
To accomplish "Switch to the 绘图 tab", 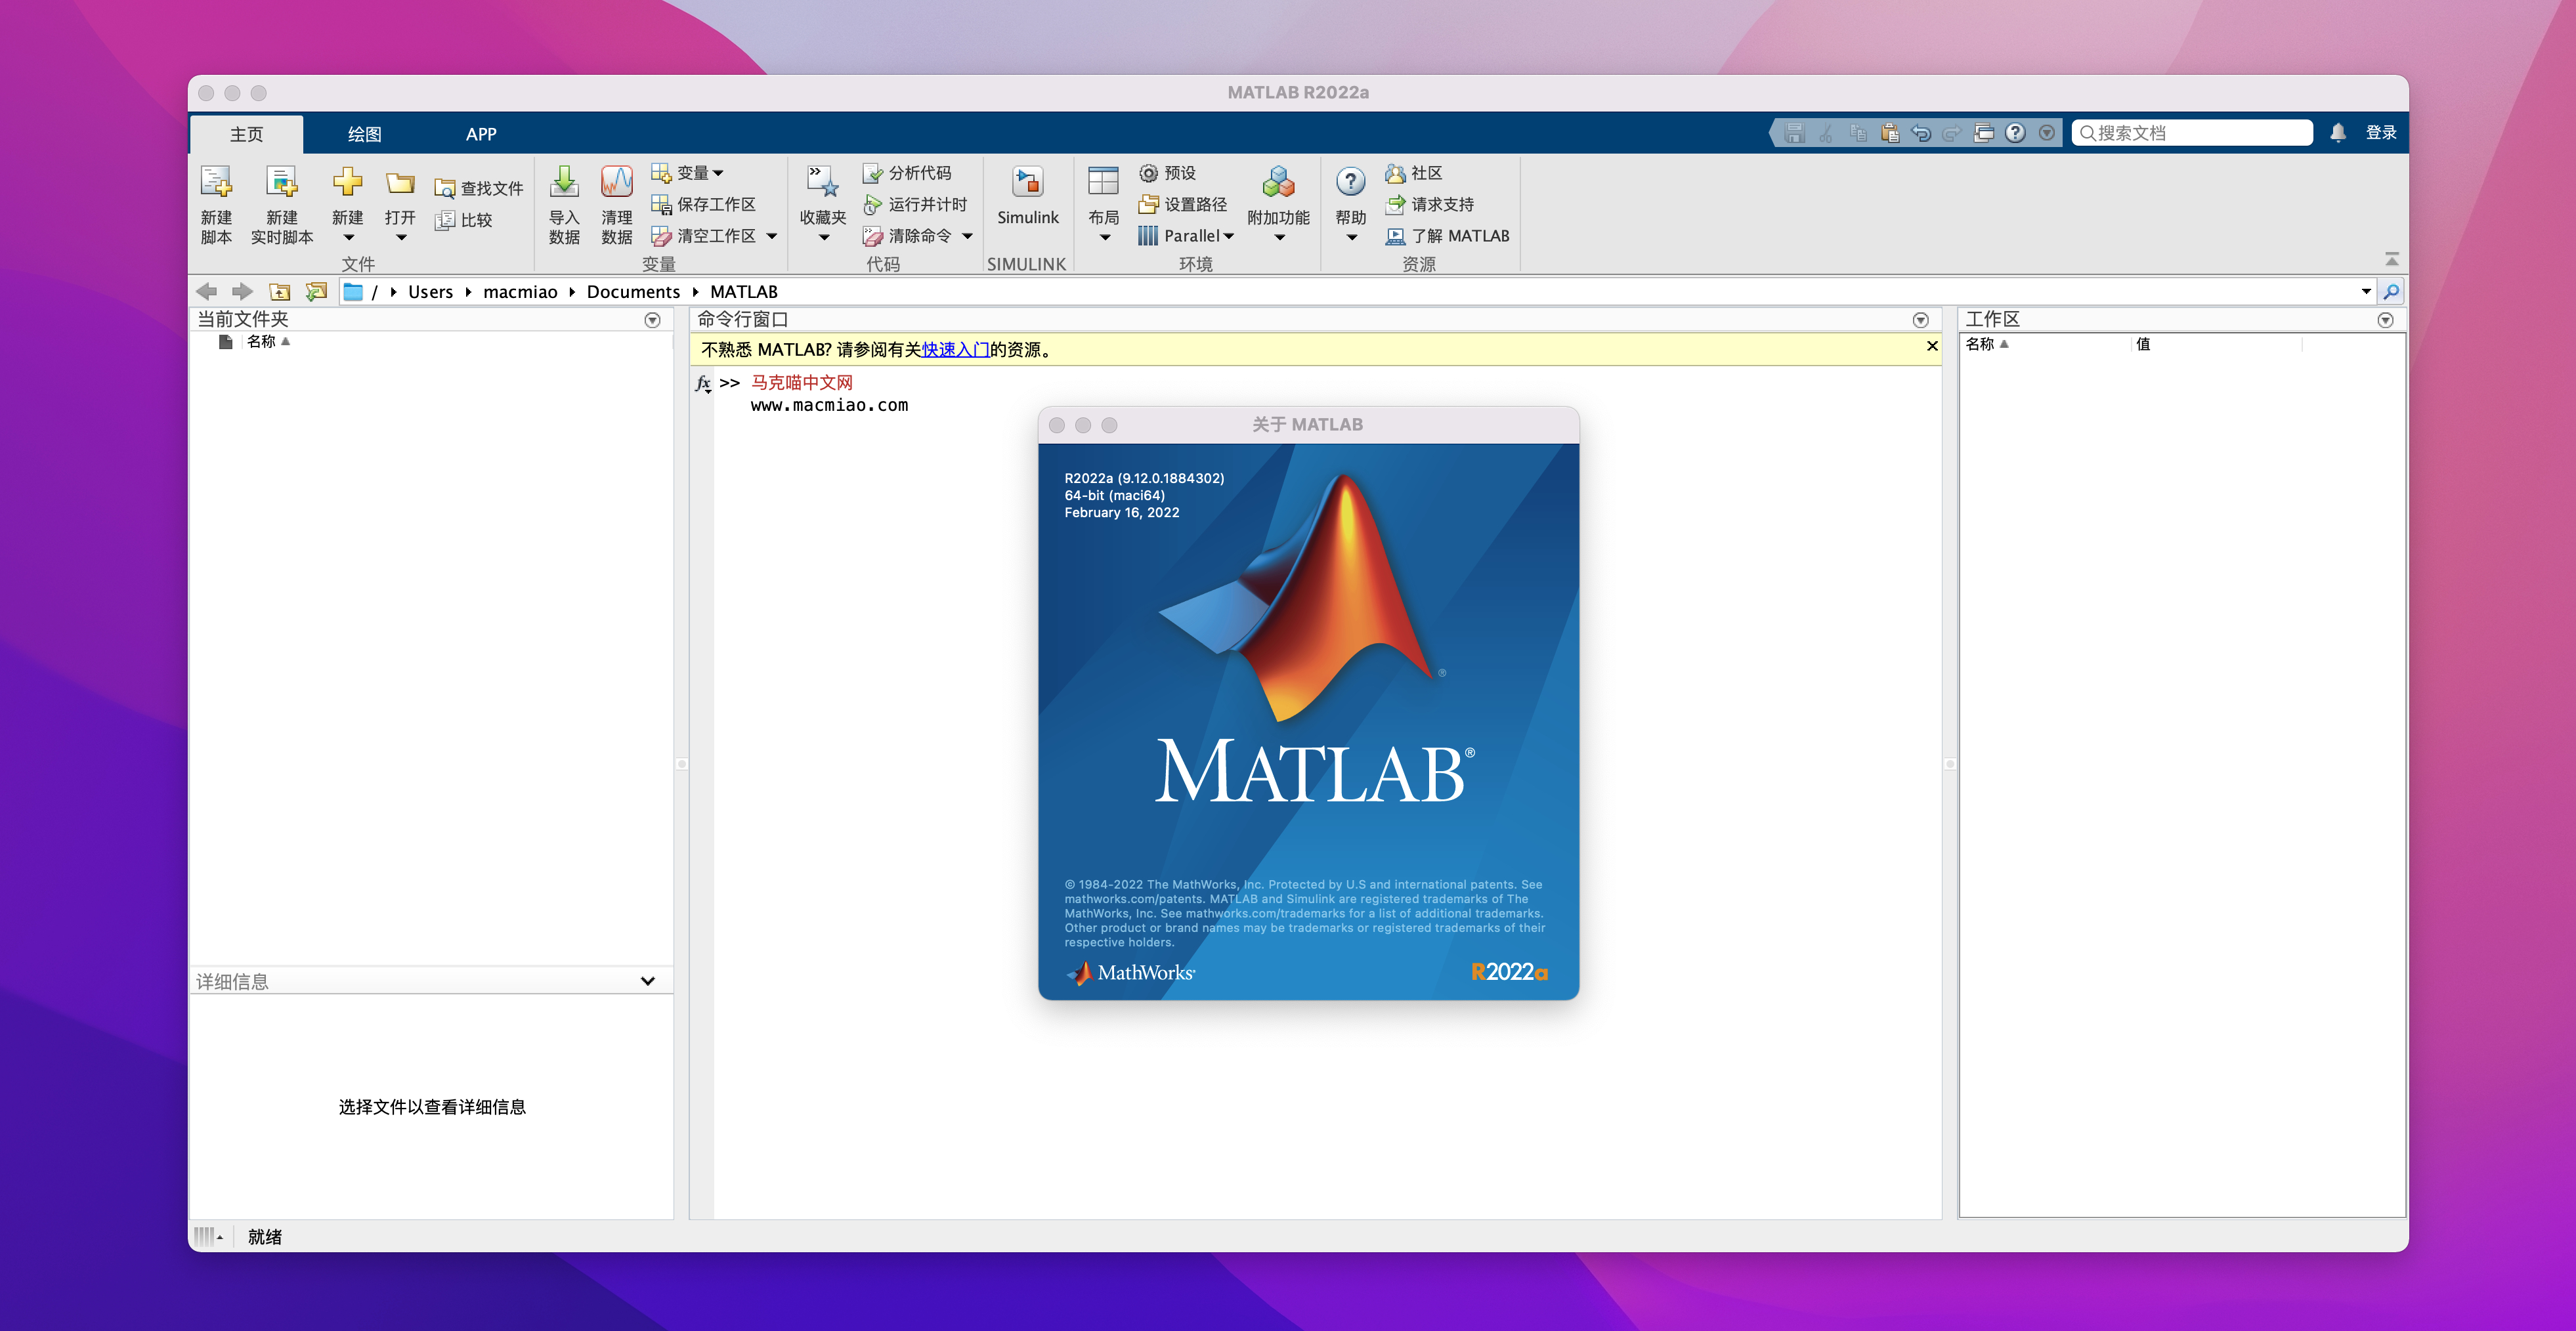I will pos(364,134).
